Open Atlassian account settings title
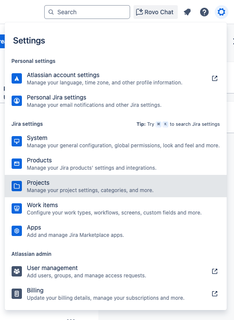This screenshot has width=234, height=320. tap(63, 75)
